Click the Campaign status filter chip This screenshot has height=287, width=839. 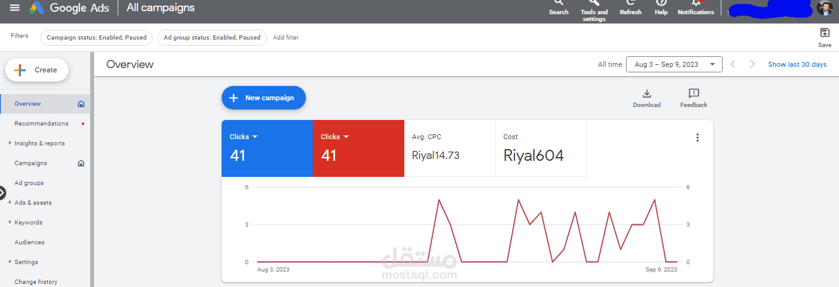[x=97, y=38]
